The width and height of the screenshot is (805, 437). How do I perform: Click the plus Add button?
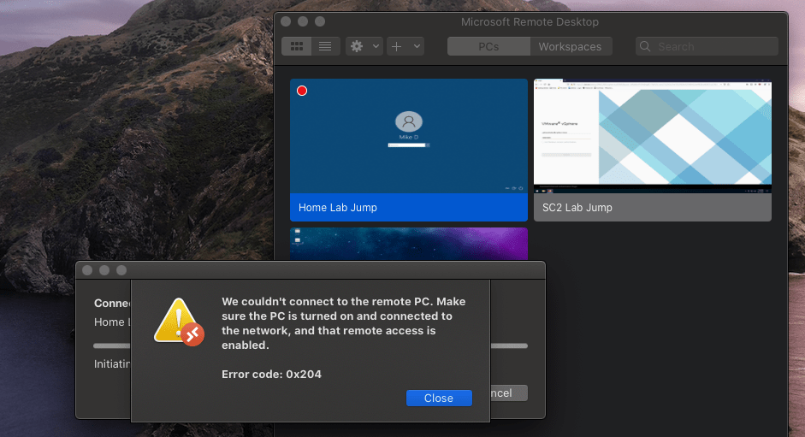click(x=397, y=46)
